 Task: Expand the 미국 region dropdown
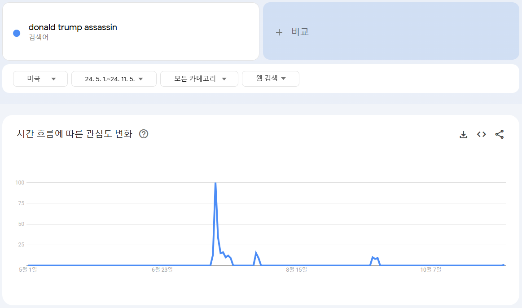tap(40, 79)
